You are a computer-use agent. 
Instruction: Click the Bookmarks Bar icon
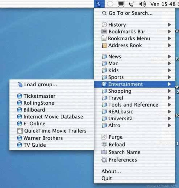(104, 32)
